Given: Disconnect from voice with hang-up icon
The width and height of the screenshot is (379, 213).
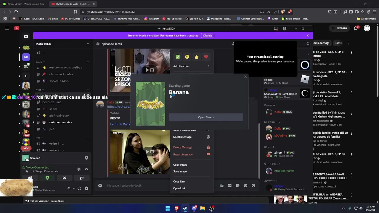Looking at the screenshot, I should coord(86,169).
